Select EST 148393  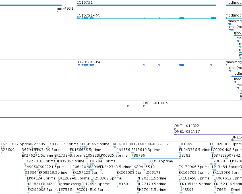[x=187, y=190]
